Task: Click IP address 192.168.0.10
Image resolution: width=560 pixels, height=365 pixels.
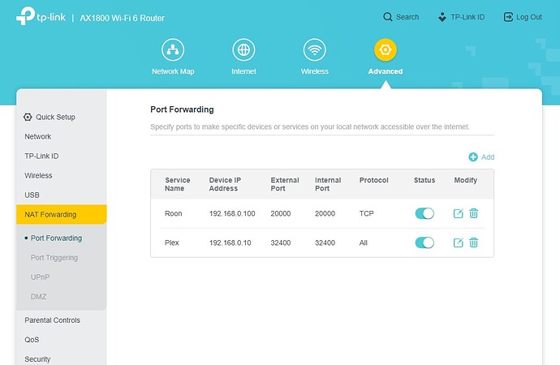Action: pos(230,243)
